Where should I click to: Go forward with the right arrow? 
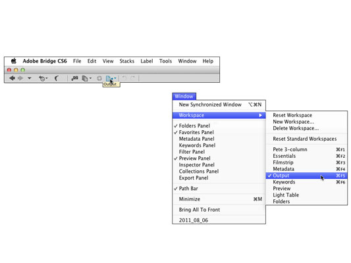click(x=20, y=78)
